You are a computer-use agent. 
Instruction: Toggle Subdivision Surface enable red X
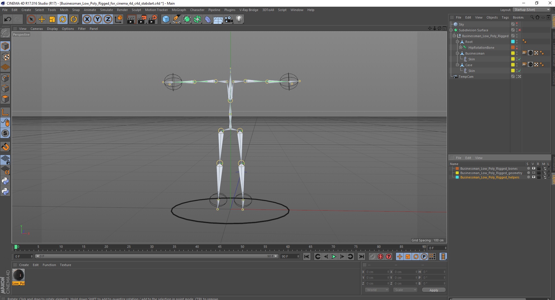coord(520,30)
